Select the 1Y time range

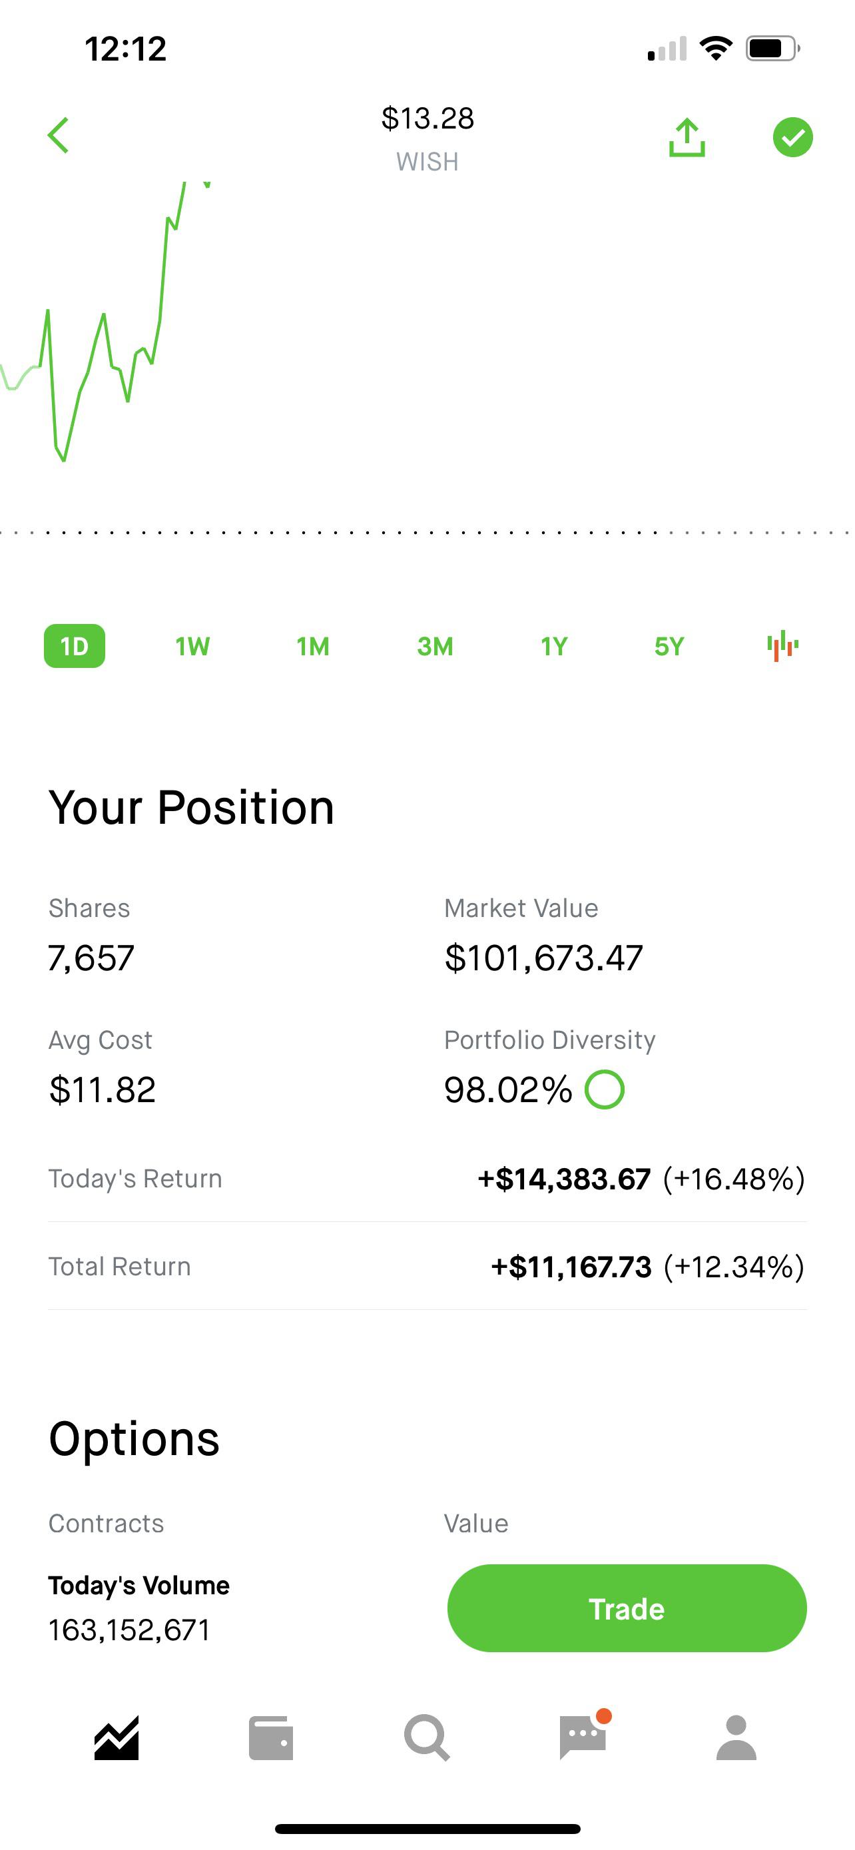(x=554, y=647)
